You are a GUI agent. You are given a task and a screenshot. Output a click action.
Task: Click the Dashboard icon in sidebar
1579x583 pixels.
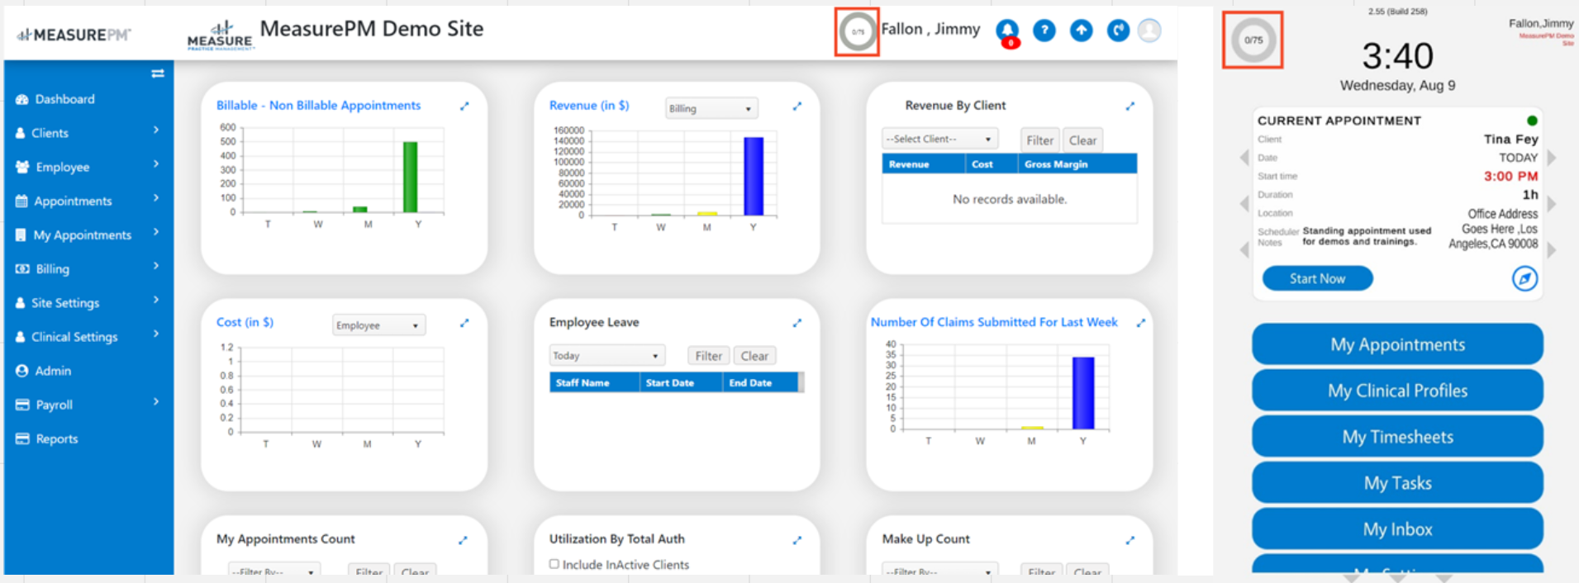[22, 99]
